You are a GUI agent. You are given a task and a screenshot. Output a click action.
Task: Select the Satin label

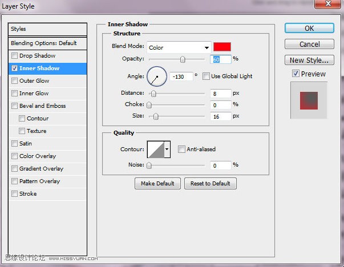click(x=26, y=143)
